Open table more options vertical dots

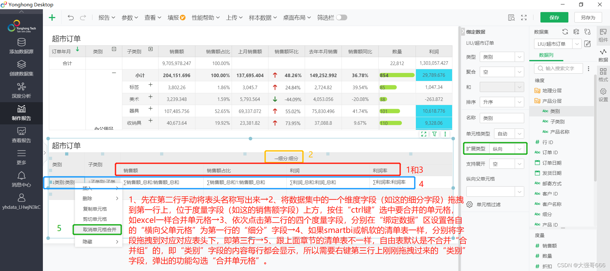(x=445, y=134)
